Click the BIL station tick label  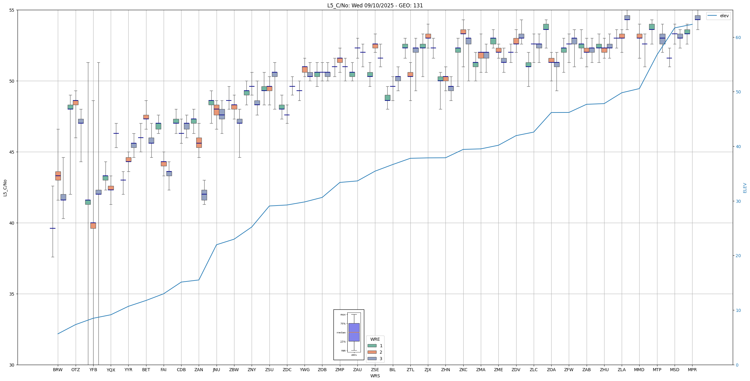click(x=393, y=370)
